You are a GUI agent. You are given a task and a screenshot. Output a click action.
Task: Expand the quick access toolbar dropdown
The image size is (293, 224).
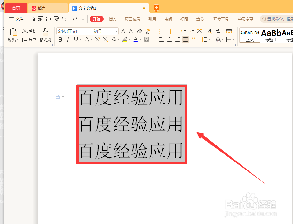pyautogui.click(x=83, y=19)
